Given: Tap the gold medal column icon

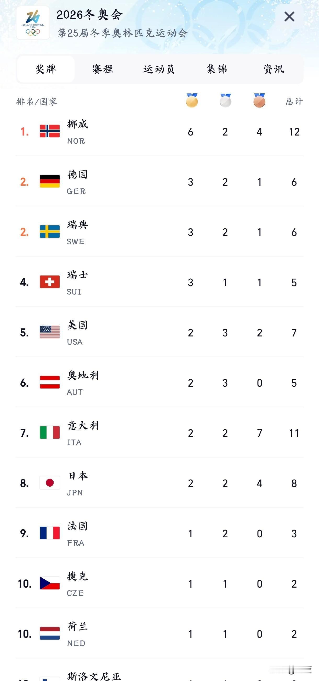Looking at the screenshot, I should [x=192, y=100].
